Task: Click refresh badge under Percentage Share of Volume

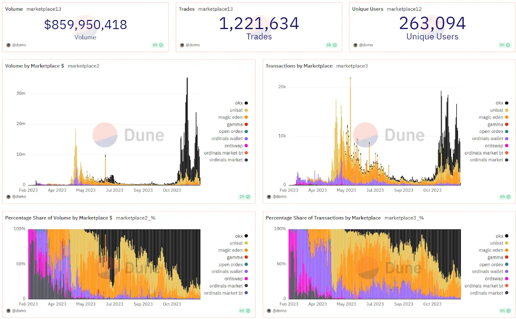Action: pyautogui.click(x=245, y=311)
